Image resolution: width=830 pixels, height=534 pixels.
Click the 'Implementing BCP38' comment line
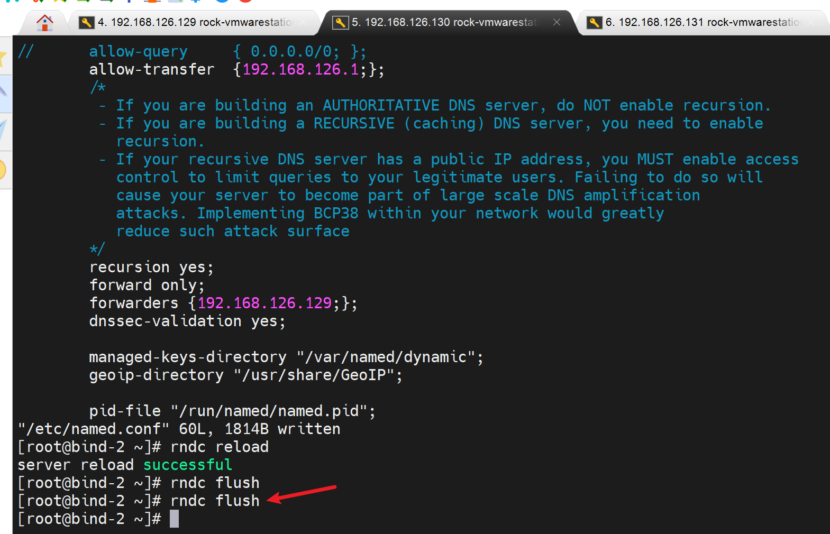(390, 213)
